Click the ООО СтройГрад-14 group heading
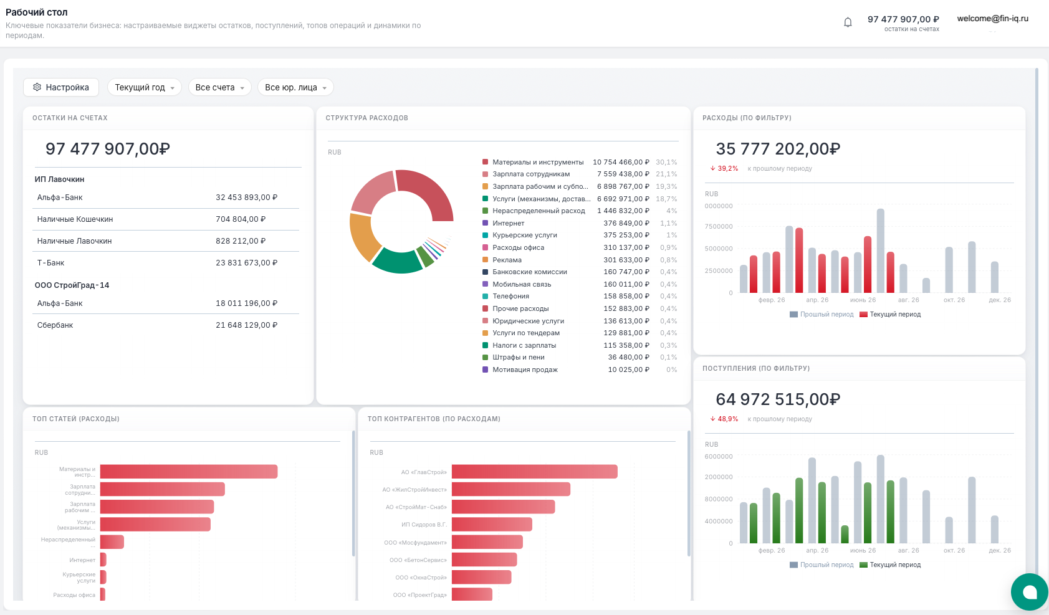This screenshot has height=615, width=1049. click(72, 285)
